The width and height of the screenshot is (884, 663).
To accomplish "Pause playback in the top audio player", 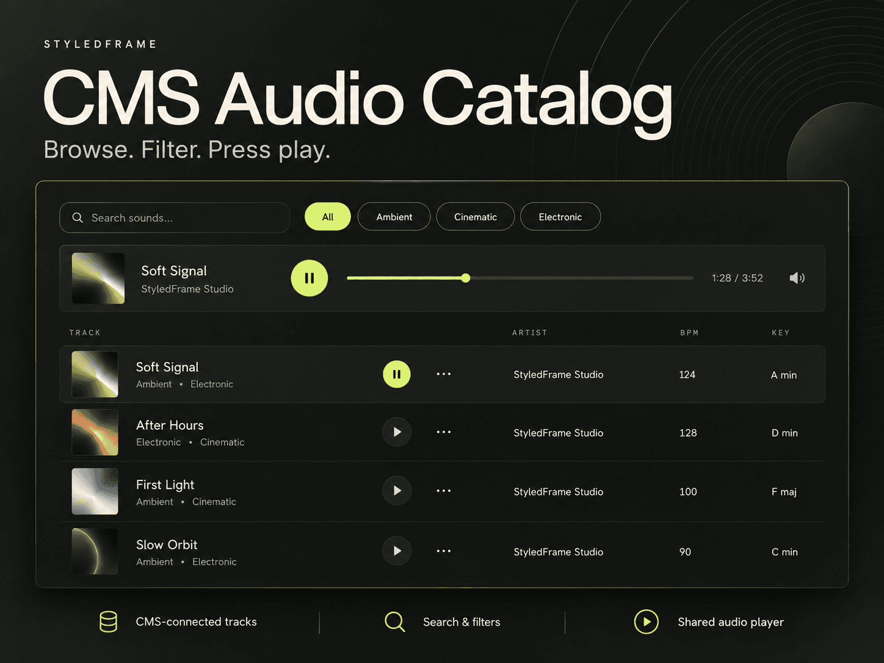I will (x=310, y=278).
